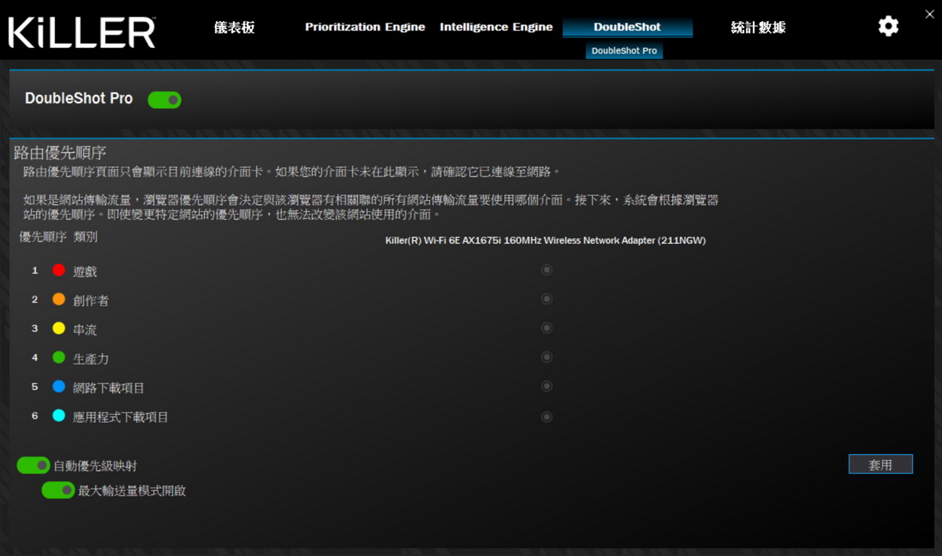This screenshot has height=556, width=942.
Task: Click the Killer logo
Action: 82,32
